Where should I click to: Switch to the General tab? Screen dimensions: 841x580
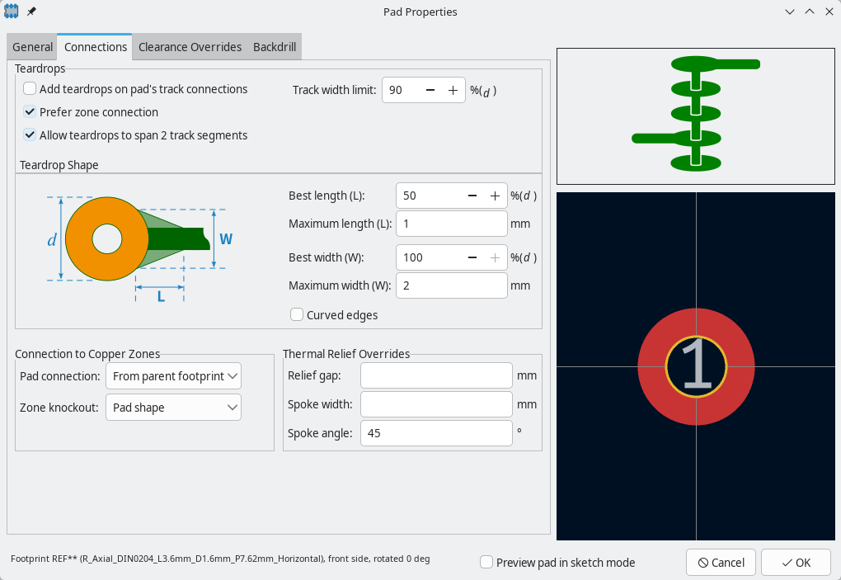(32, 47)
